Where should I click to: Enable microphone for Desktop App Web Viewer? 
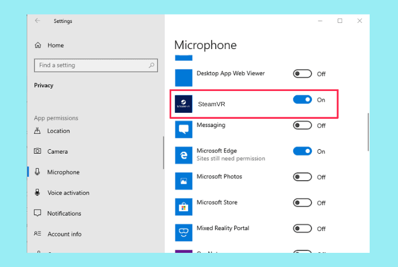pos(302,74)
